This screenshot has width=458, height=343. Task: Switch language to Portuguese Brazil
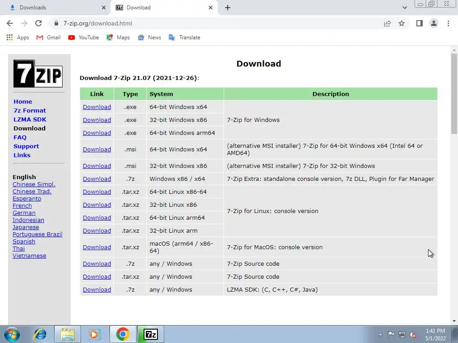click(38, 234)
